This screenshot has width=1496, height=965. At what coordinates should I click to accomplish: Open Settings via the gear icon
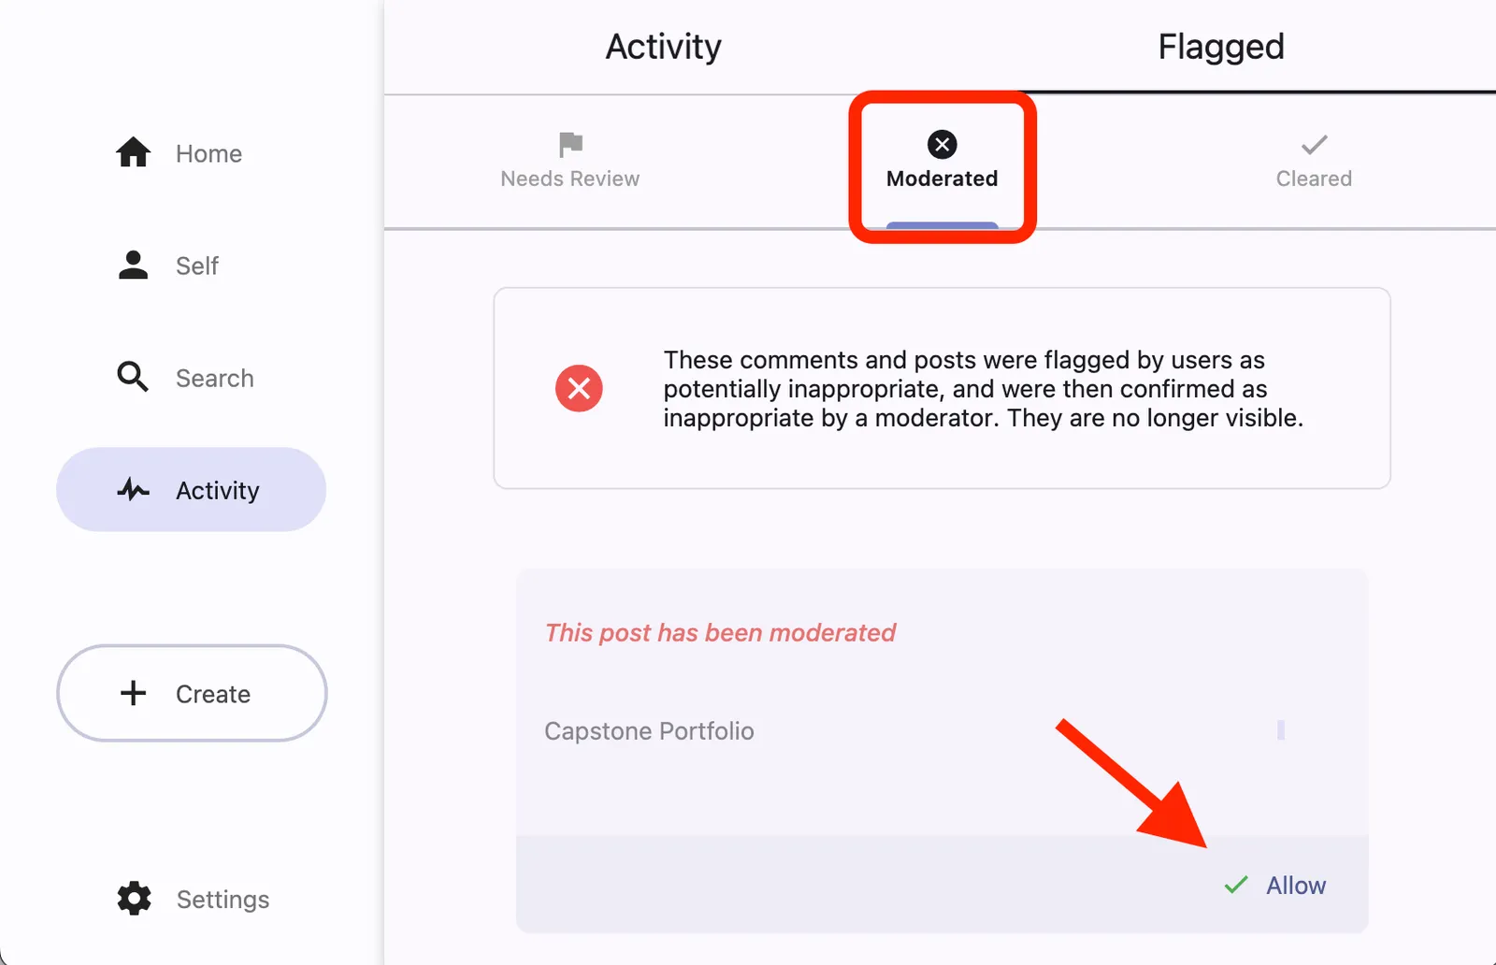132,899
